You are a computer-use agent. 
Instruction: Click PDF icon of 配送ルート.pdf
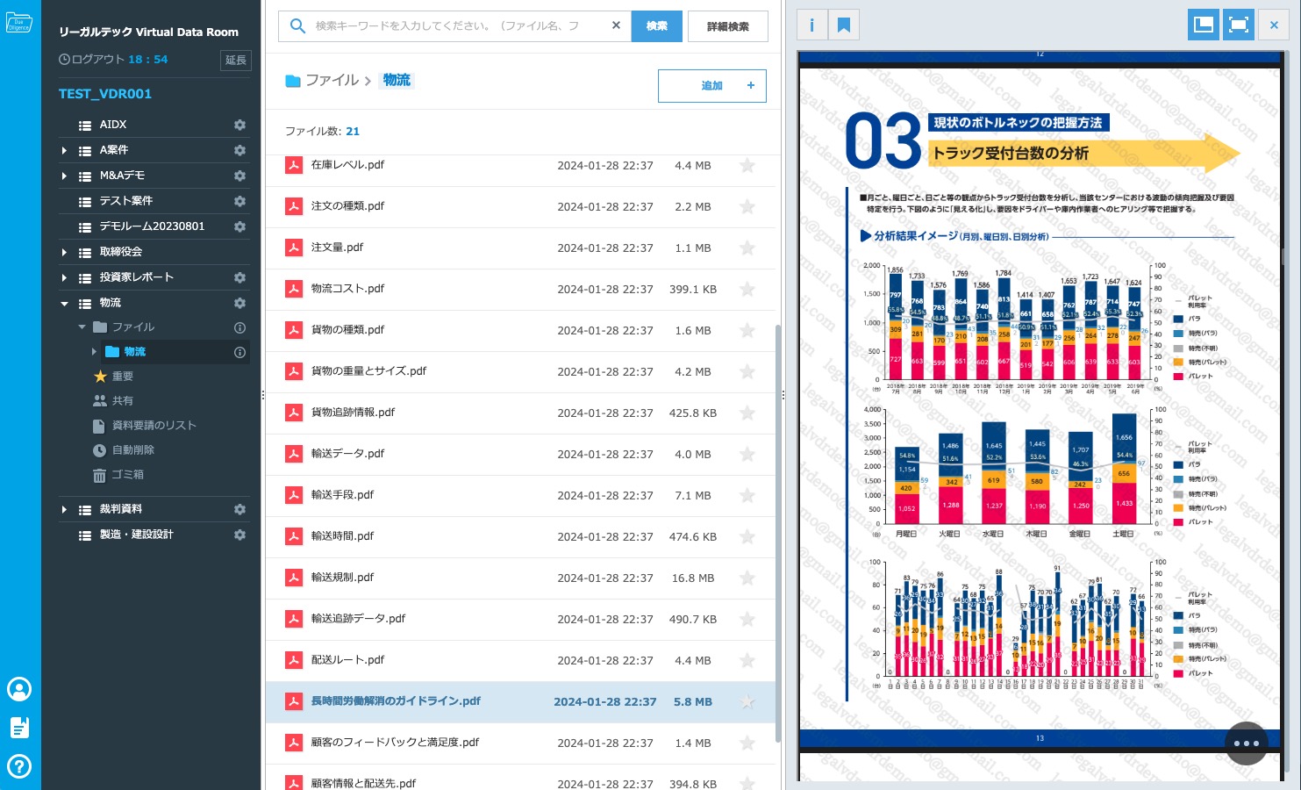(x=294, y=660)
